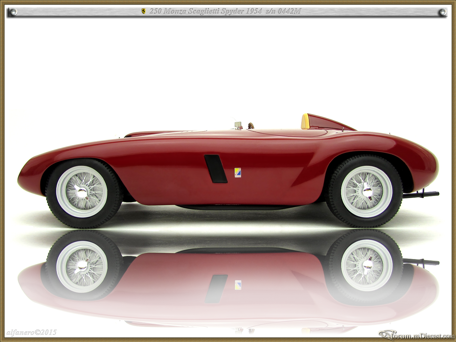Click the "alfanero©2015" credit text
Image resolution: width=456 pixels, height=342 pixels.
31,332
